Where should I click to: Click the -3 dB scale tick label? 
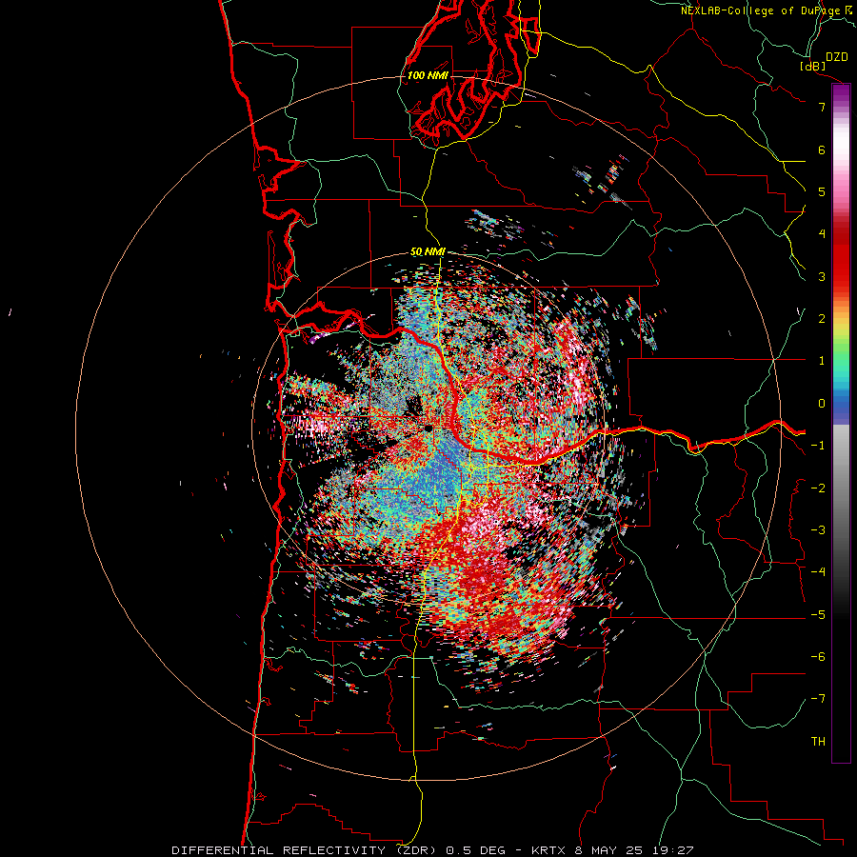(x=818, y=529)
